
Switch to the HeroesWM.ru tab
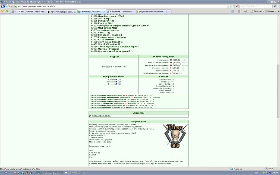[x=62, y=12]
